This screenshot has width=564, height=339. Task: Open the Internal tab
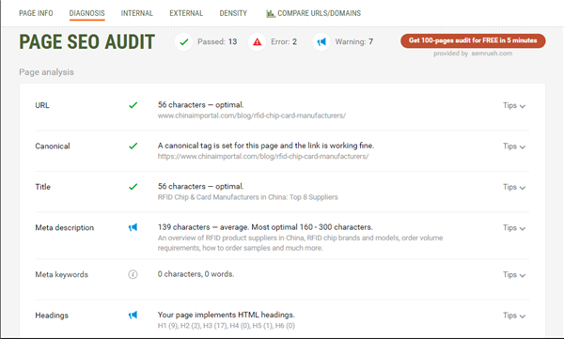(x=137, y=13)
